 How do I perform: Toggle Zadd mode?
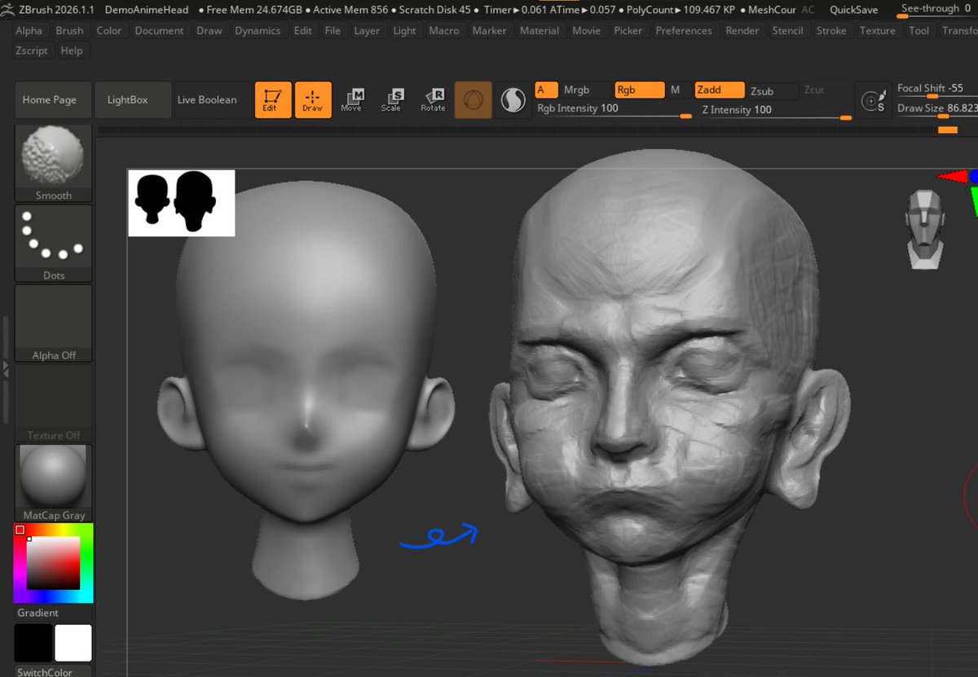coord(720,90)
